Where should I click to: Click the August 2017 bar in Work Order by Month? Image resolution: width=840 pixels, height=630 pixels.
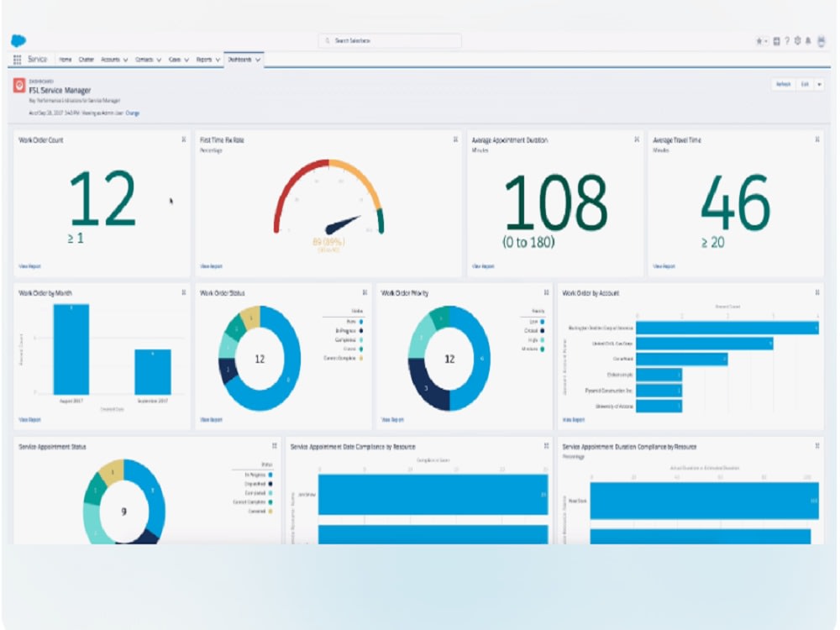(71, 349)
